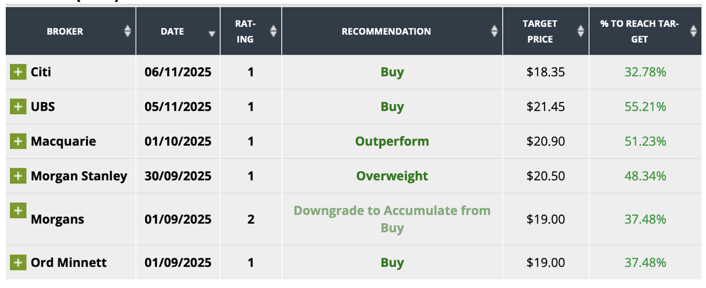Click Ord Minnett's Buy recommendation

392,263
